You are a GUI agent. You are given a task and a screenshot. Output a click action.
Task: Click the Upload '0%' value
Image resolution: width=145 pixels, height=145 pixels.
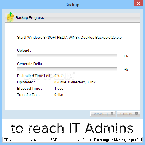click(125, 56)
